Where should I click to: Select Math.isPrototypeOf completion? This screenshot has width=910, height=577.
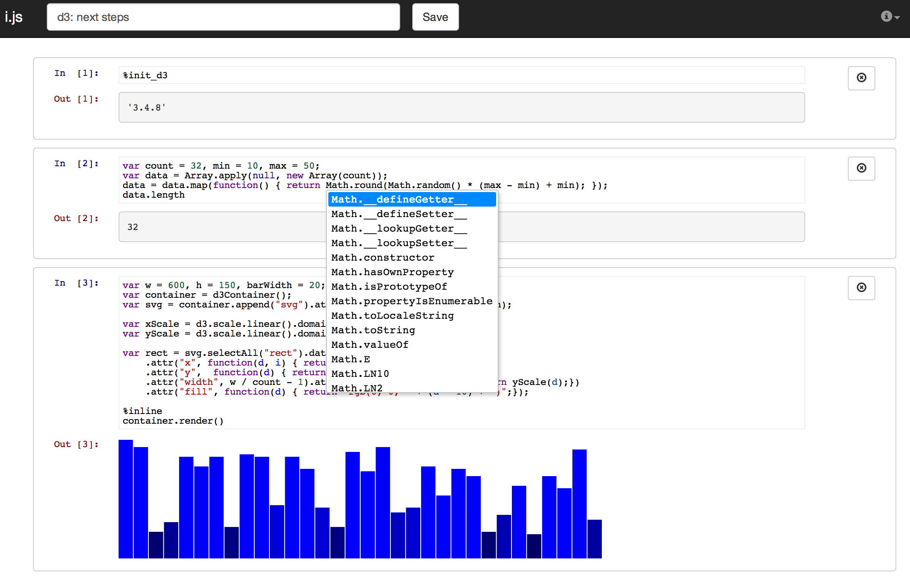412,286
